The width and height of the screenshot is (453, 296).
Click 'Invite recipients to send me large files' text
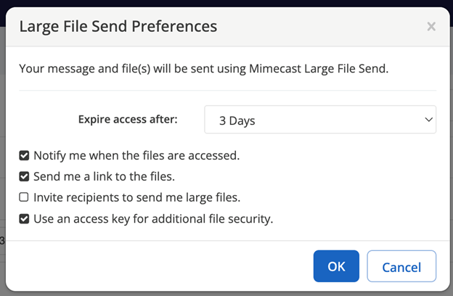pos(136,197)
